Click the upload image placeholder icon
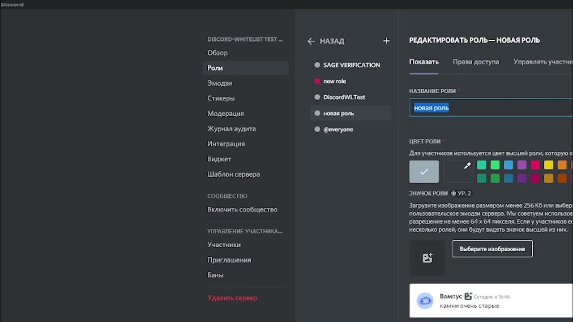Image resolution: width=573 pixels, height=322 pixels. 427,258
